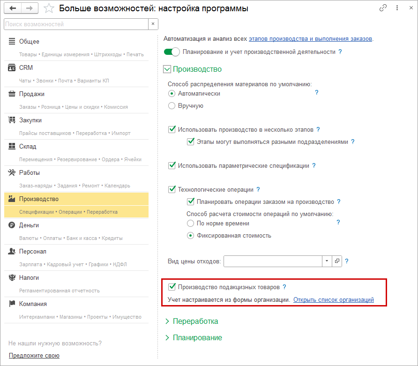418x366 pixels.
Task: Open the three-dot more menu
Action: [397, 8]
